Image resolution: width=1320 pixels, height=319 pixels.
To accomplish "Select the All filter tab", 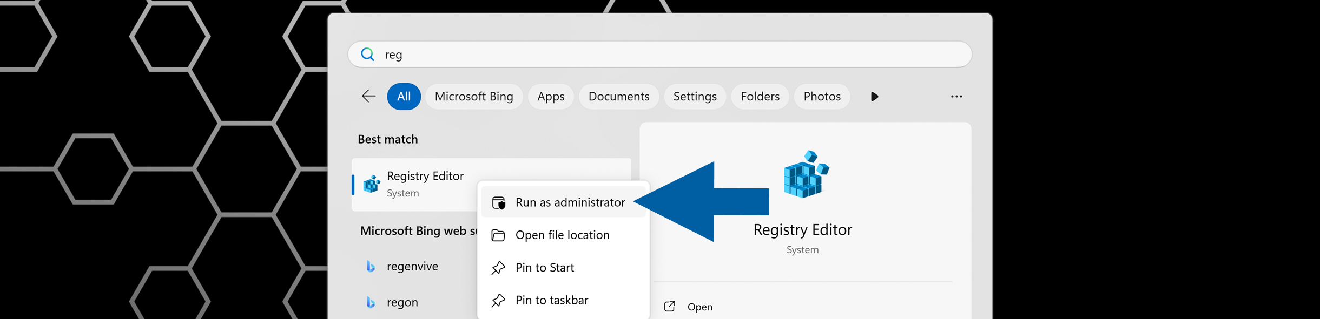I will 404,97.
